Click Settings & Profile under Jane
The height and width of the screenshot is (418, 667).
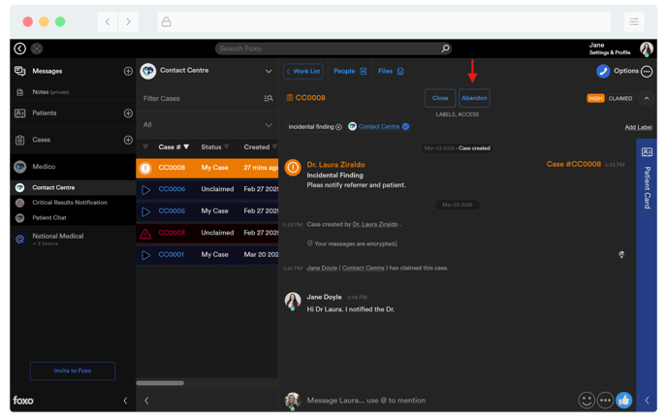[x=610, y=52]
